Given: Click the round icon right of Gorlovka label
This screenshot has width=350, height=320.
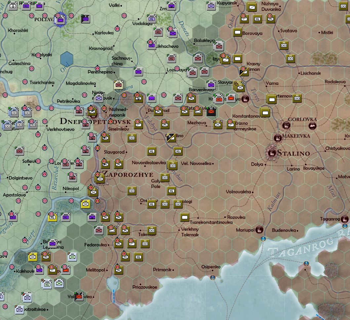Looking at the screenshot, I should [x=313, y=126].
